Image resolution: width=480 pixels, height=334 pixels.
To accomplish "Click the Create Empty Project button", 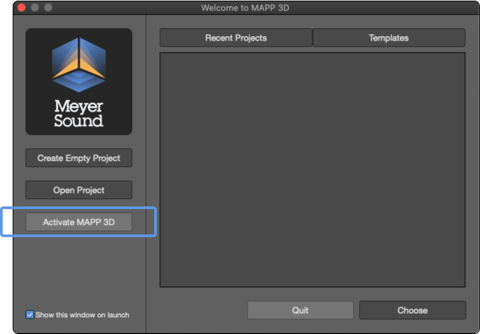I will [79, 158].
